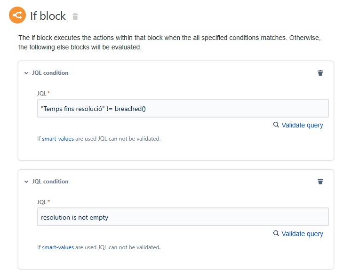Image resolution: width=343 pixels, height=277 pixels.
Task: Collapse the second JQL condition section
Action: pos(26,182)
